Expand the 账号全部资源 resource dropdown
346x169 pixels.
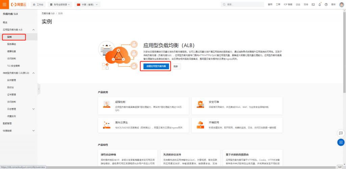point(60,4)
